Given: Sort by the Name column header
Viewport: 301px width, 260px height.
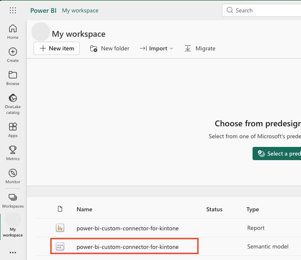Looking at the screenshot, I should 84,209.
